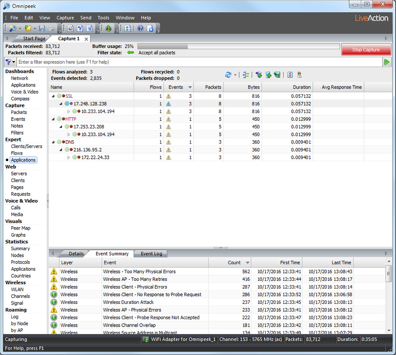The image size is (396, 355).
Task: Expand the 172.22.24.33 node
Action: pos(69,158)
